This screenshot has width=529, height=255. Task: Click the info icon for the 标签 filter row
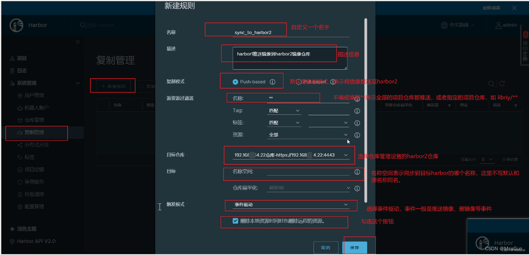coord(357,123)
